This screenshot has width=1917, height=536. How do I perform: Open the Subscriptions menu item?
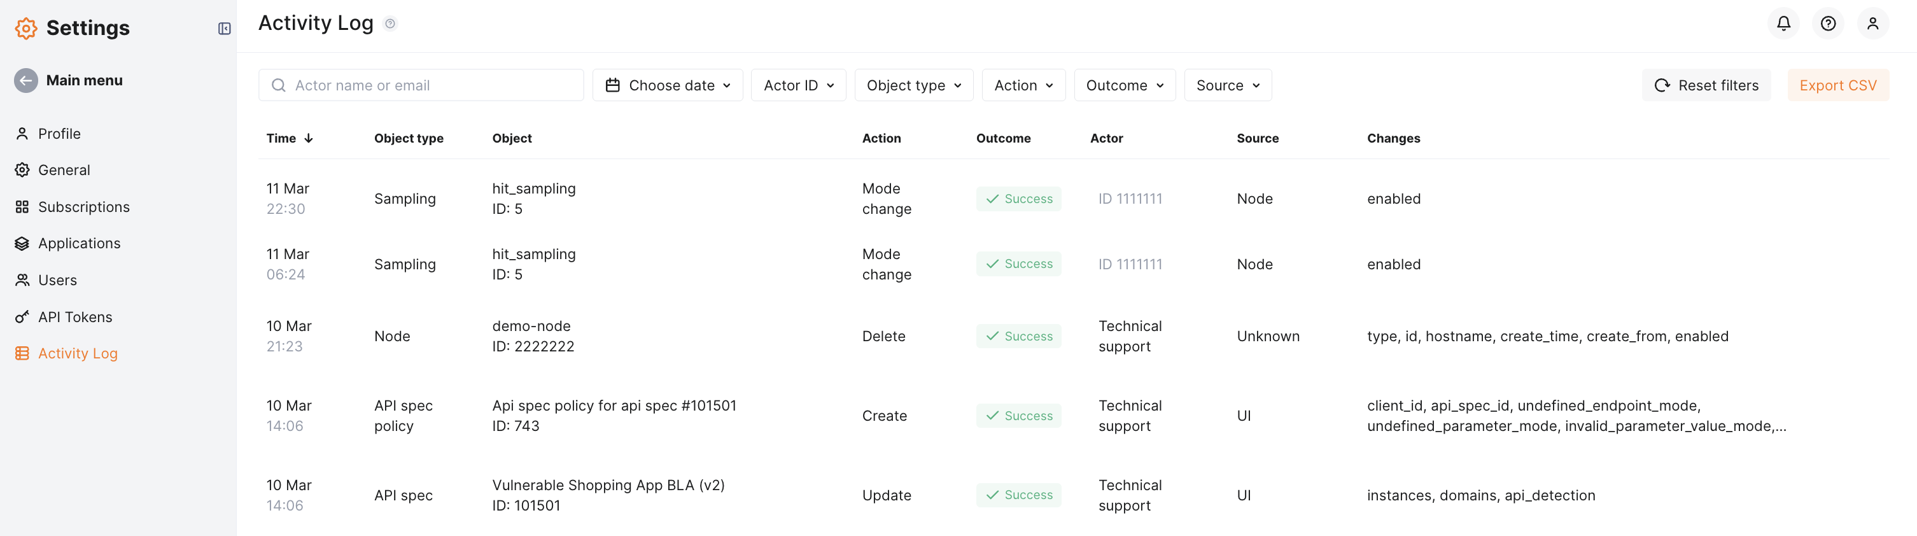[x=83, y=207]
